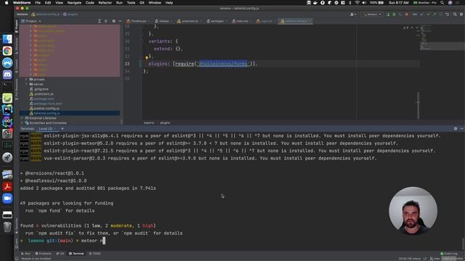Click the Search Everywhere magnifier in toolbar
This screenshot has width=465, height=261.
tap(455, 14)
